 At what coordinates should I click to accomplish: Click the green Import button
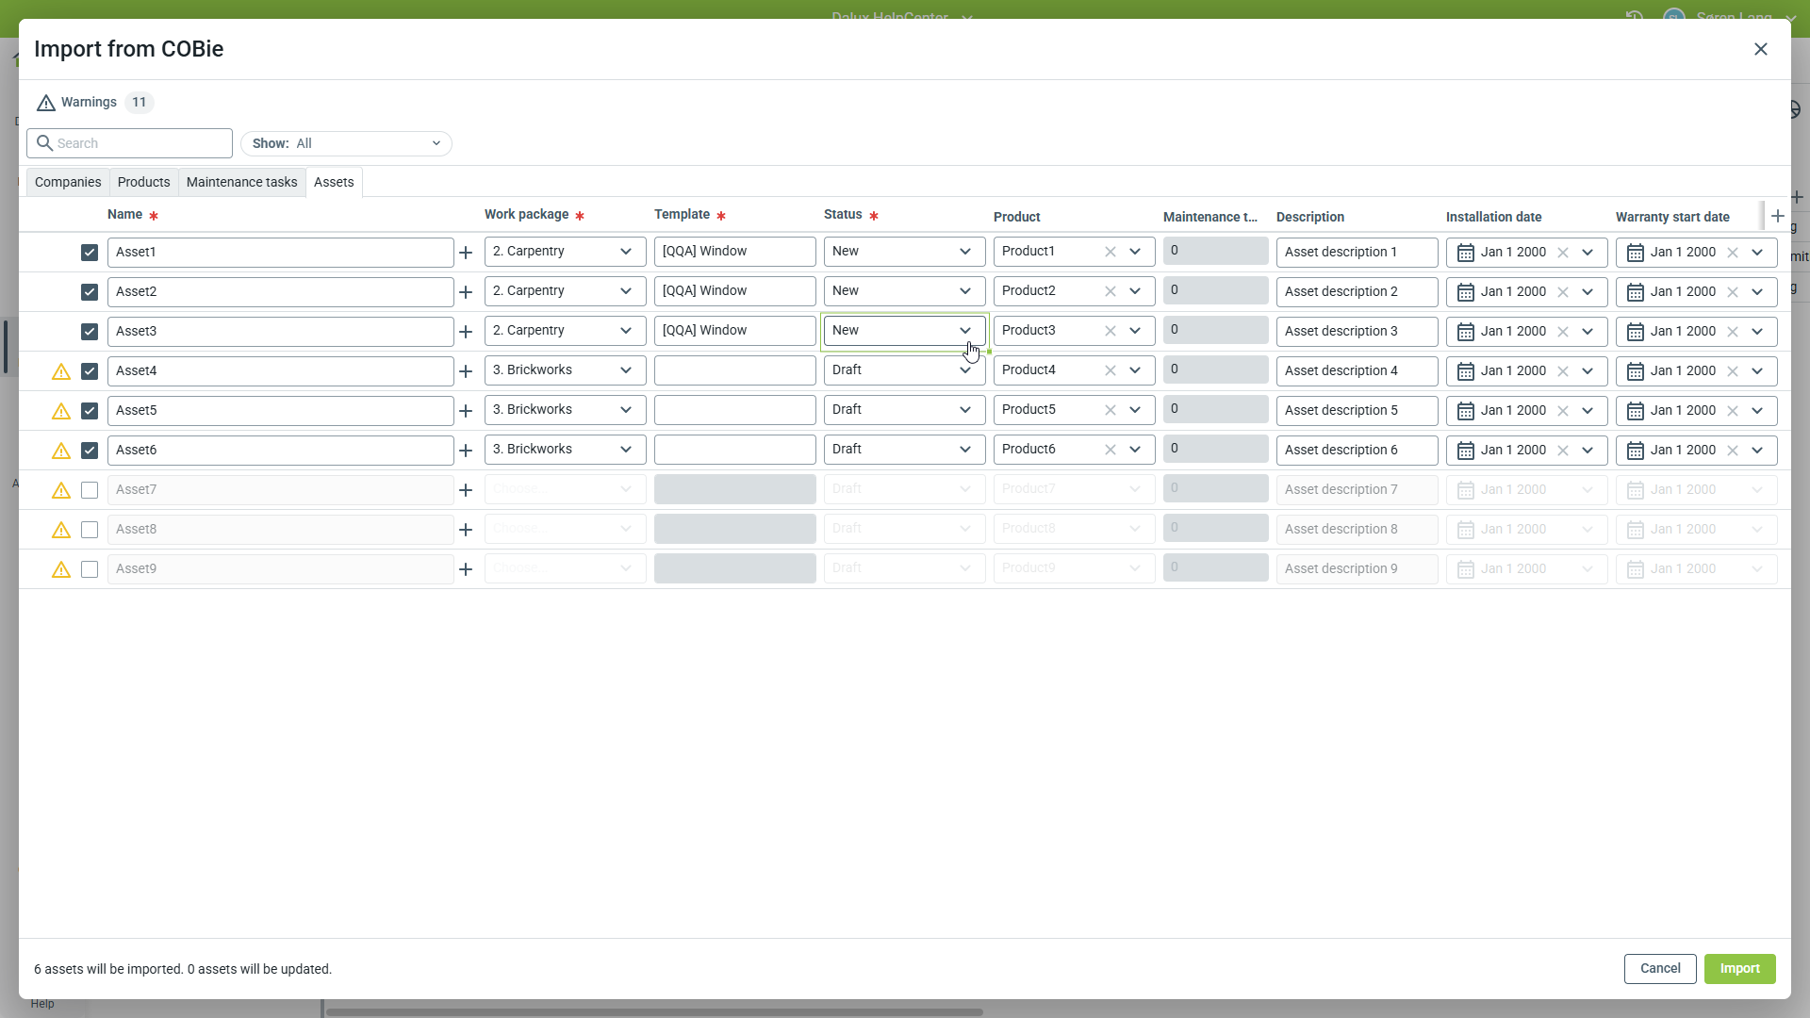1739,969
